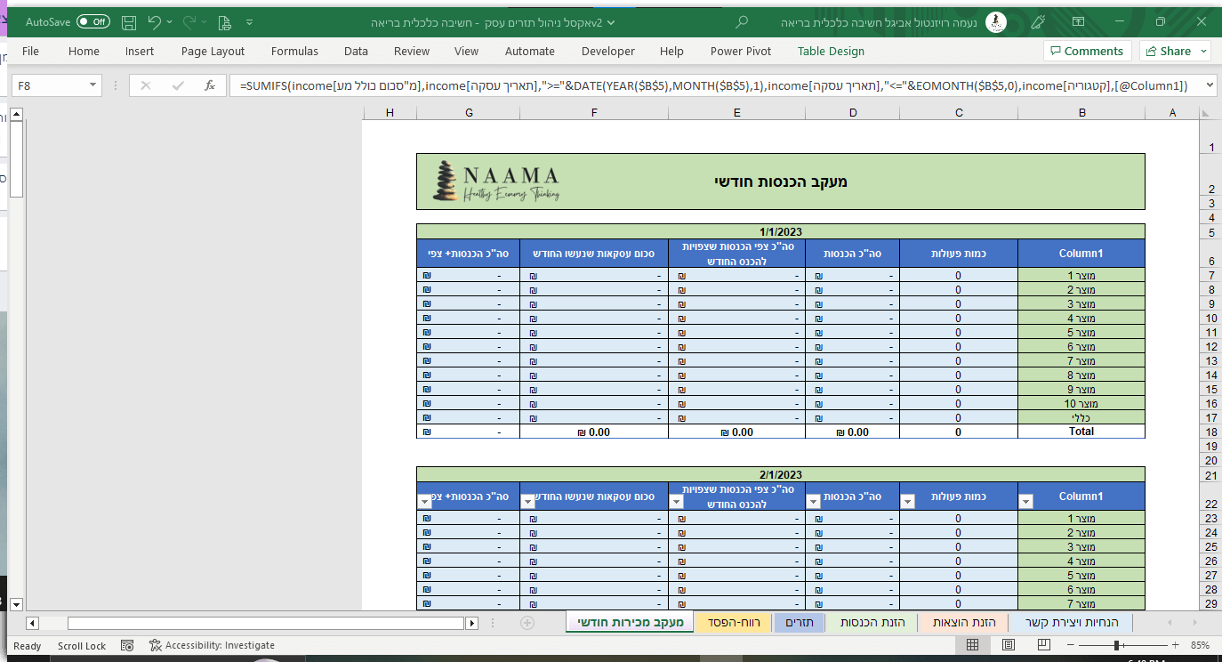Click the Save icon in title bar
Image resolution: width=1222 pixels, height=662 pixels.
pyautogui.click(x=129, y=21)
